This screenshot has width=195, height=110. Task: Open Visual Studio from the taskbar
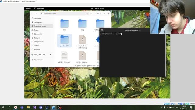[34, 107]
